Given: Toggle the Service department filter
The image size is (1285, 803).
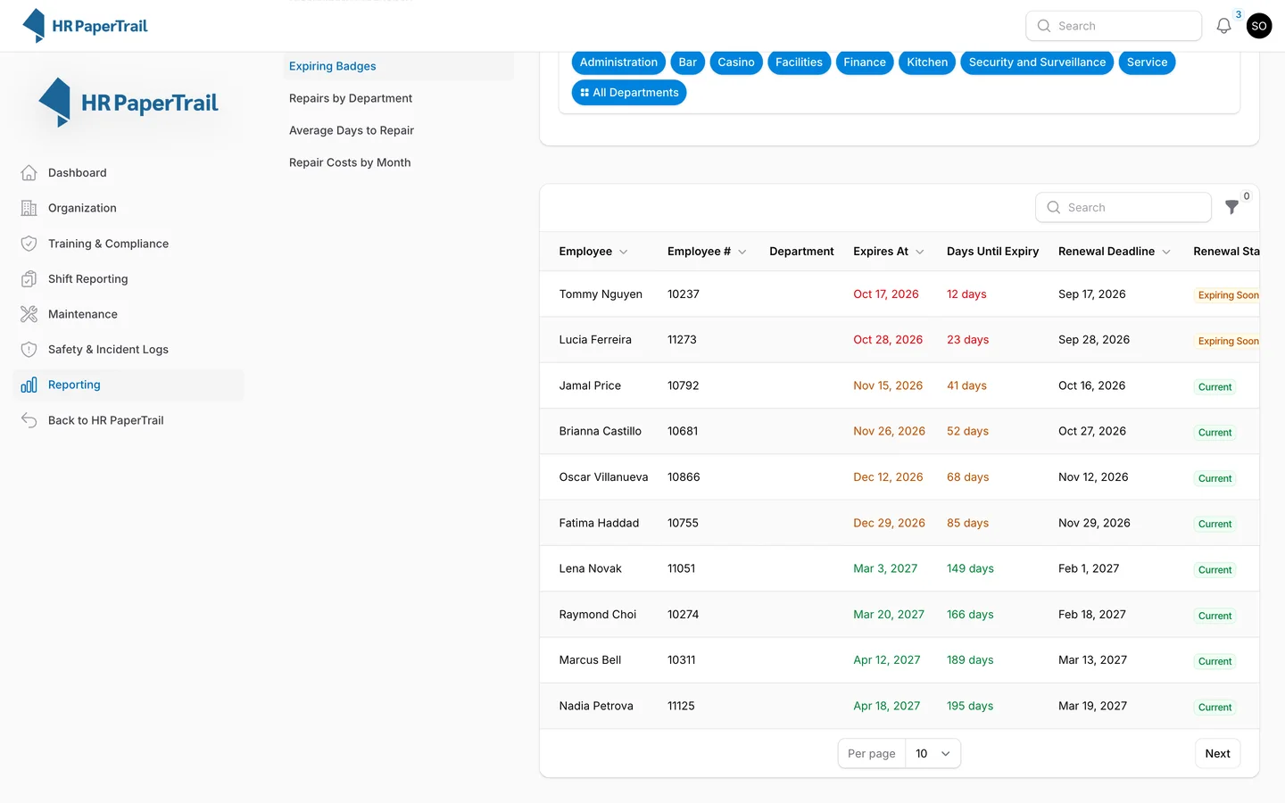Looking at the screenshot, I should 1147,62.
